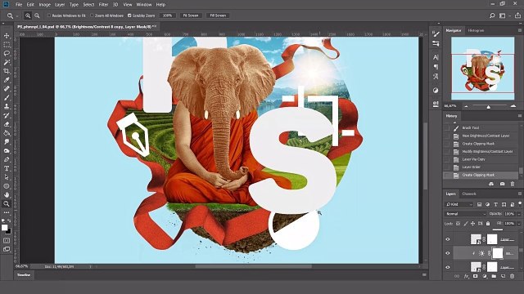Viewport: 524px width, 294px height.
Task: Hide the selected Brightness/Contrast layer eye
Action: point(448,253)
